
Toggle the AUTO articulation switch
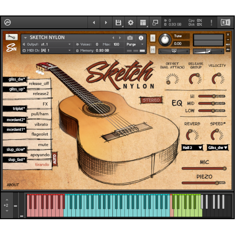pyautogui.click(x=55, y=159)
